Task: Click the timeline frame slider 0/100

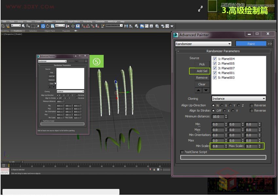Action: 12,162
